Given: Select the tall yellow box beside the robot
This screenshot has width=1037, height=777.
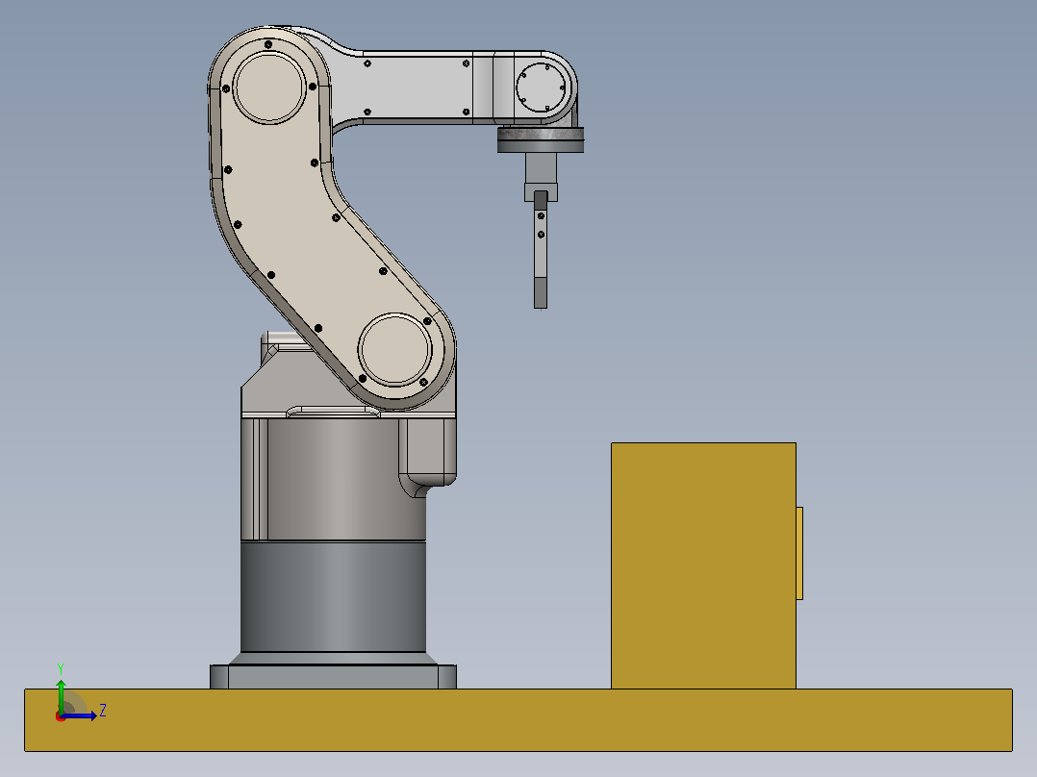Looking at the screenshot, I should pos(703,566).
